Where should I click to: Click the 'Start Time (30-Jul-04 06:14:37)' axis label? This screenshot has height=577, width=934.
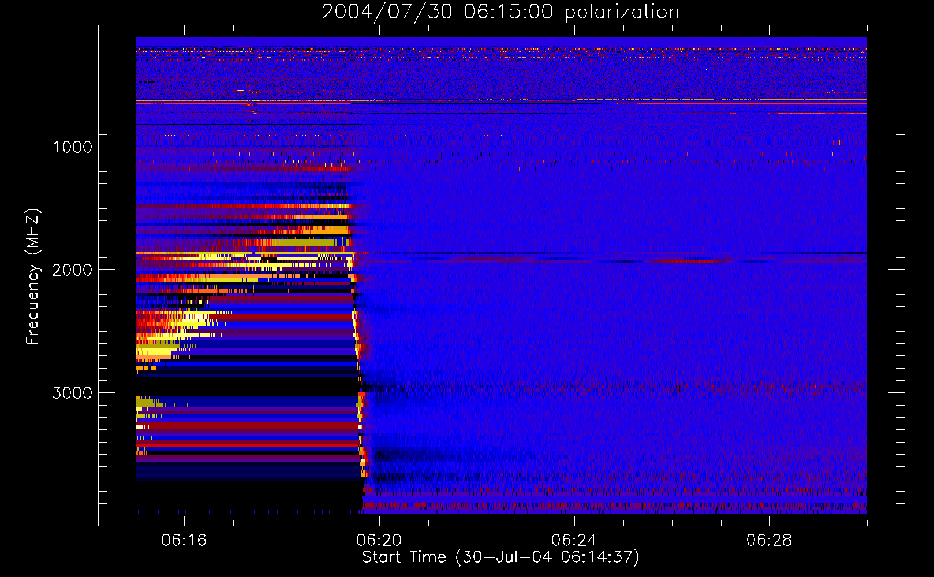tap(500, 557)
